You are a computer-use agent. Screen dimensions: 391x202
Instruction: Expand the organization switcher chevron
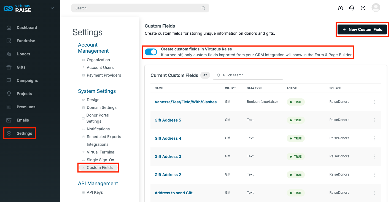click(x=52, y=8)
